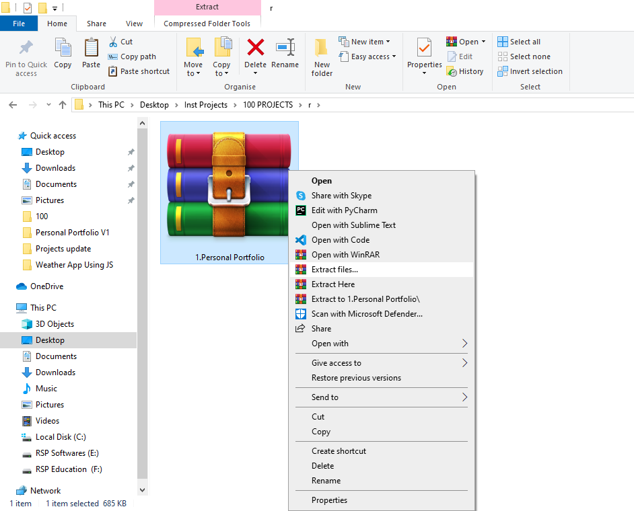The width and height of the screenshot is (634, 511).
Task: Select Restore previous versions
Action: (382, 378)
